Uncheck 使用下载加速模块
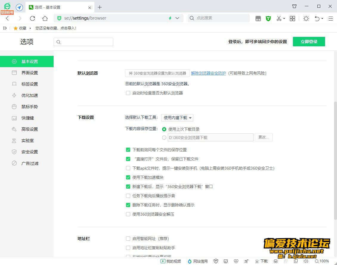 [x=128, y=177]
